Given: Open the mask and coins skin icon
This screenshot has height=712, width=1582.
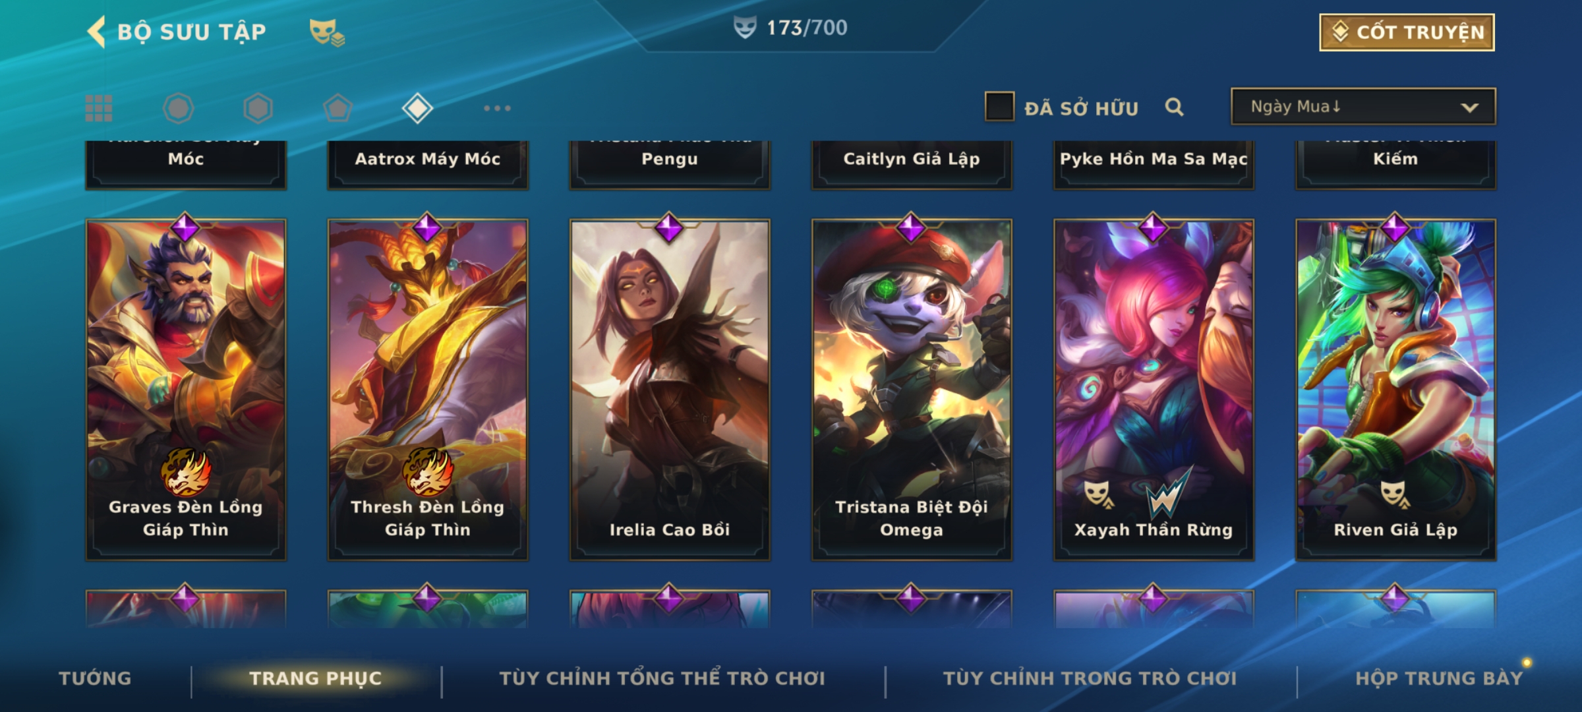Looking at the screenshot, I should pyautogui.click(x=327, y=32).
